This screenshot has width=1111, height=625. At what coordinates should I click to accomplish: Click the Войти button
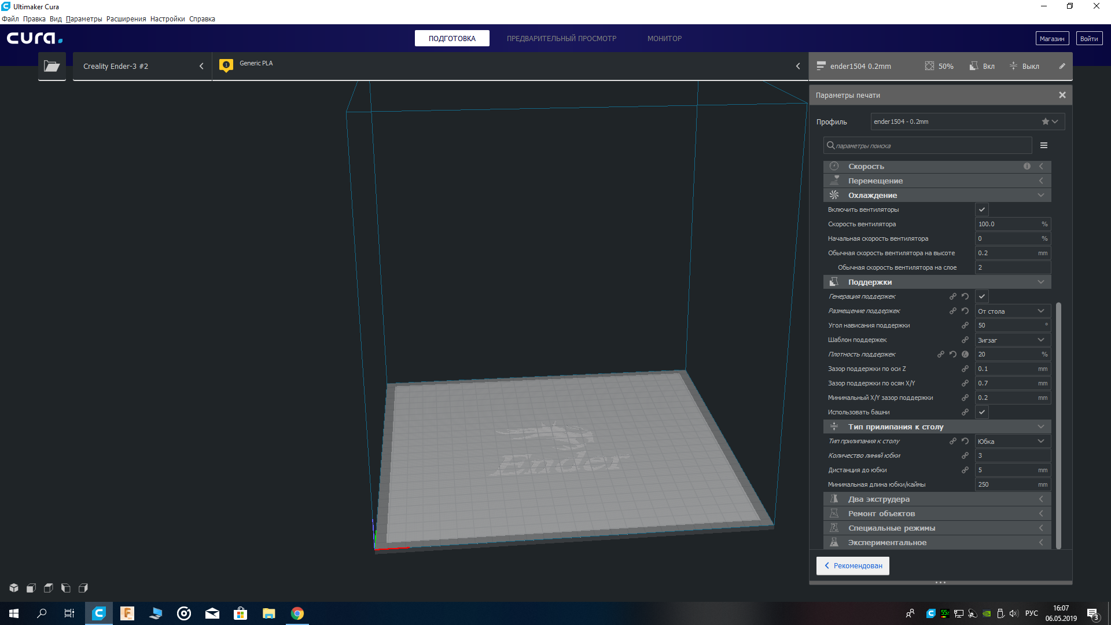coord(1089,38)
